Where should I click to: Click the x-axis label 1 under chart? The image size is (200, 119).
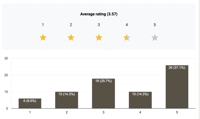click(30, 112)
